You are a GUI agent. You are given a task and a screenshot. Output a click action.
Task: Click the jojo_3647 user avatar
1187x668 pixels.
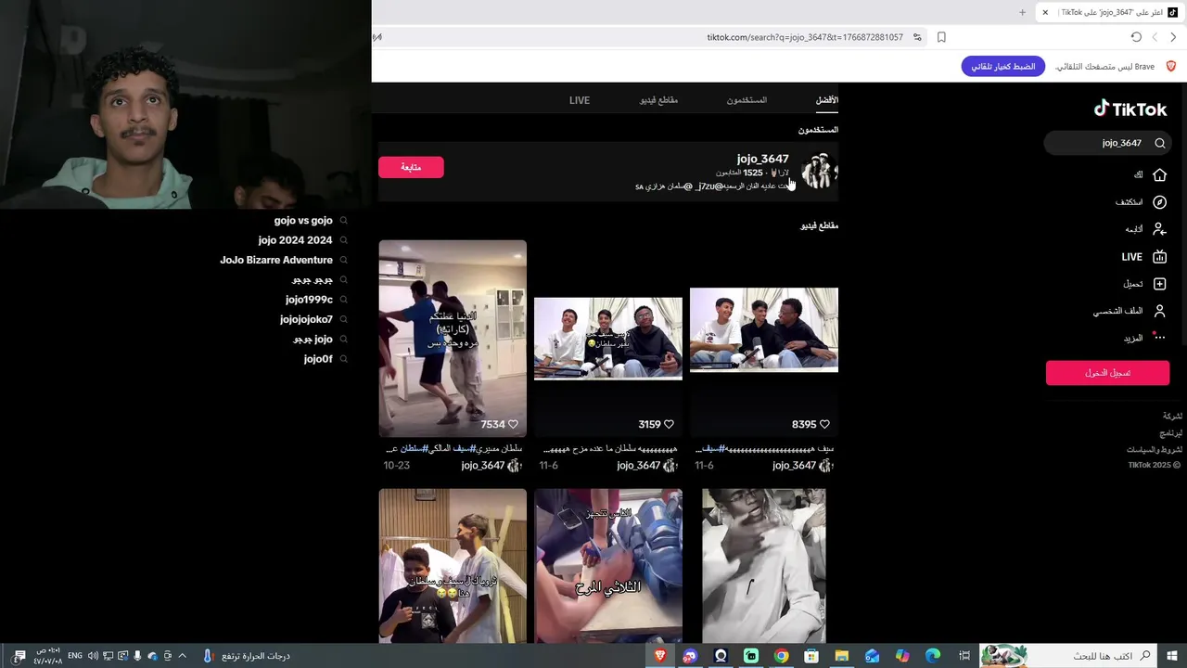click(819, 172)
